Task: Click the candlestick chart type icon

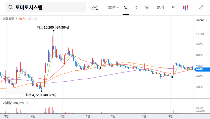Action: point(186,7)
